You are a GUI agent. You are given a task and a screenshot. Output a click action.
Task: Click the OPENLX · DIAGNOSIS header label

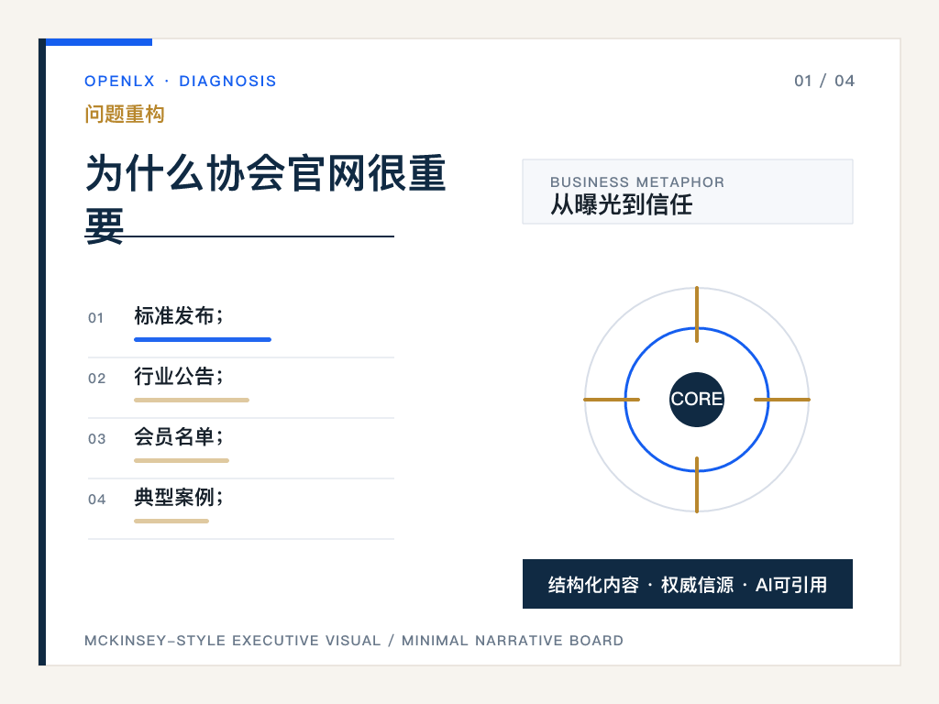(181, 81)
